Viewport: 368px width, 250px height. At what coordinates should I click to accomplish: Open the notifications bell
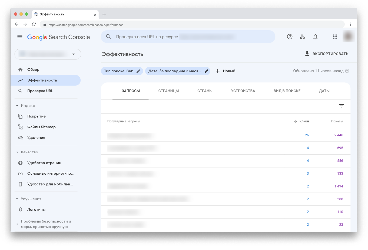click(315, 36)
